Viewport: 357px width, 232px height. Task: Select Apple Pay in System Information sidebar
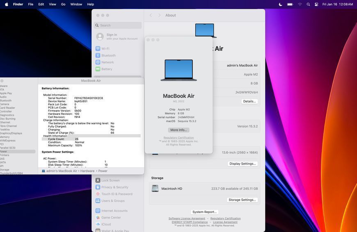pyautogui.click(x=6, y=93)
